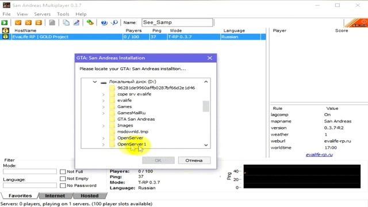Expand the cope srv evalife folder
This screenshot has height=207, width=368.
103,94
